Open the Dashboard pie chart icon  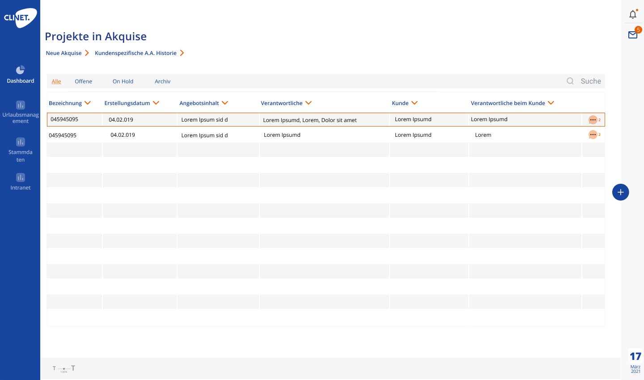[20, 70]
